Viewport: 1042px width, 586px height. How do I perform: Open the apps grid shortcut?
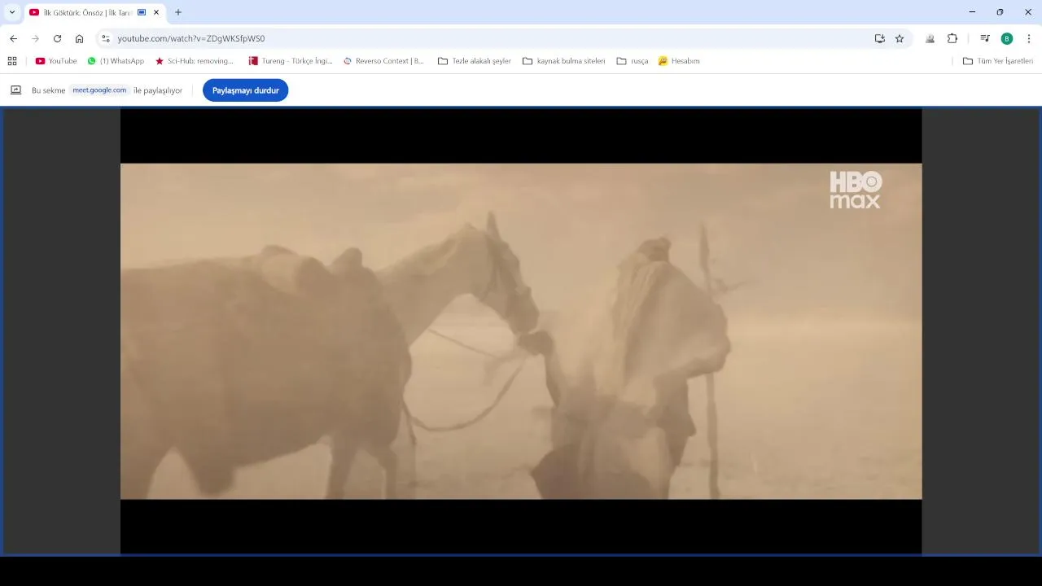click(12, 61)
